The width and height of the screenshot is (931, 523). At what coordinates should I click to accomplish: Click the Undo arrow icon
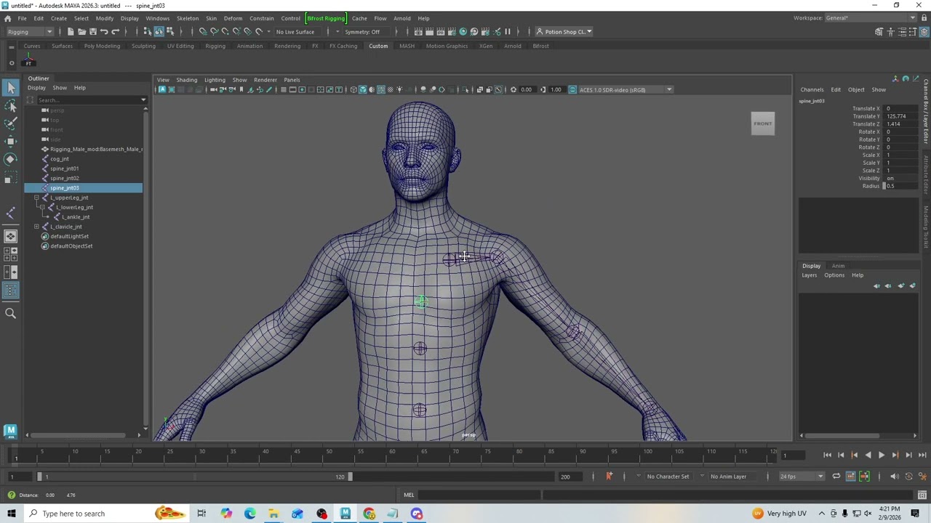point(104,31)
